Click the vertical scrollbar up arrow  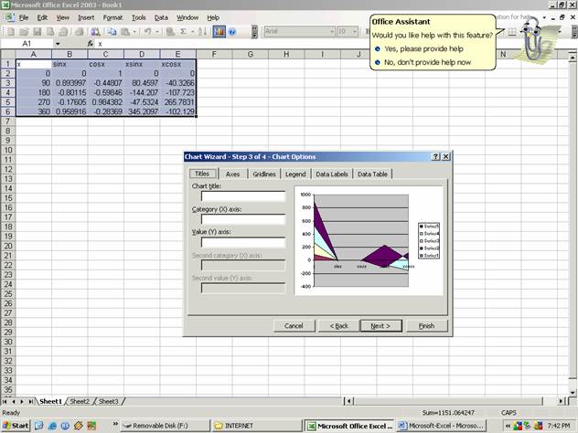click(x=572, y=58)
